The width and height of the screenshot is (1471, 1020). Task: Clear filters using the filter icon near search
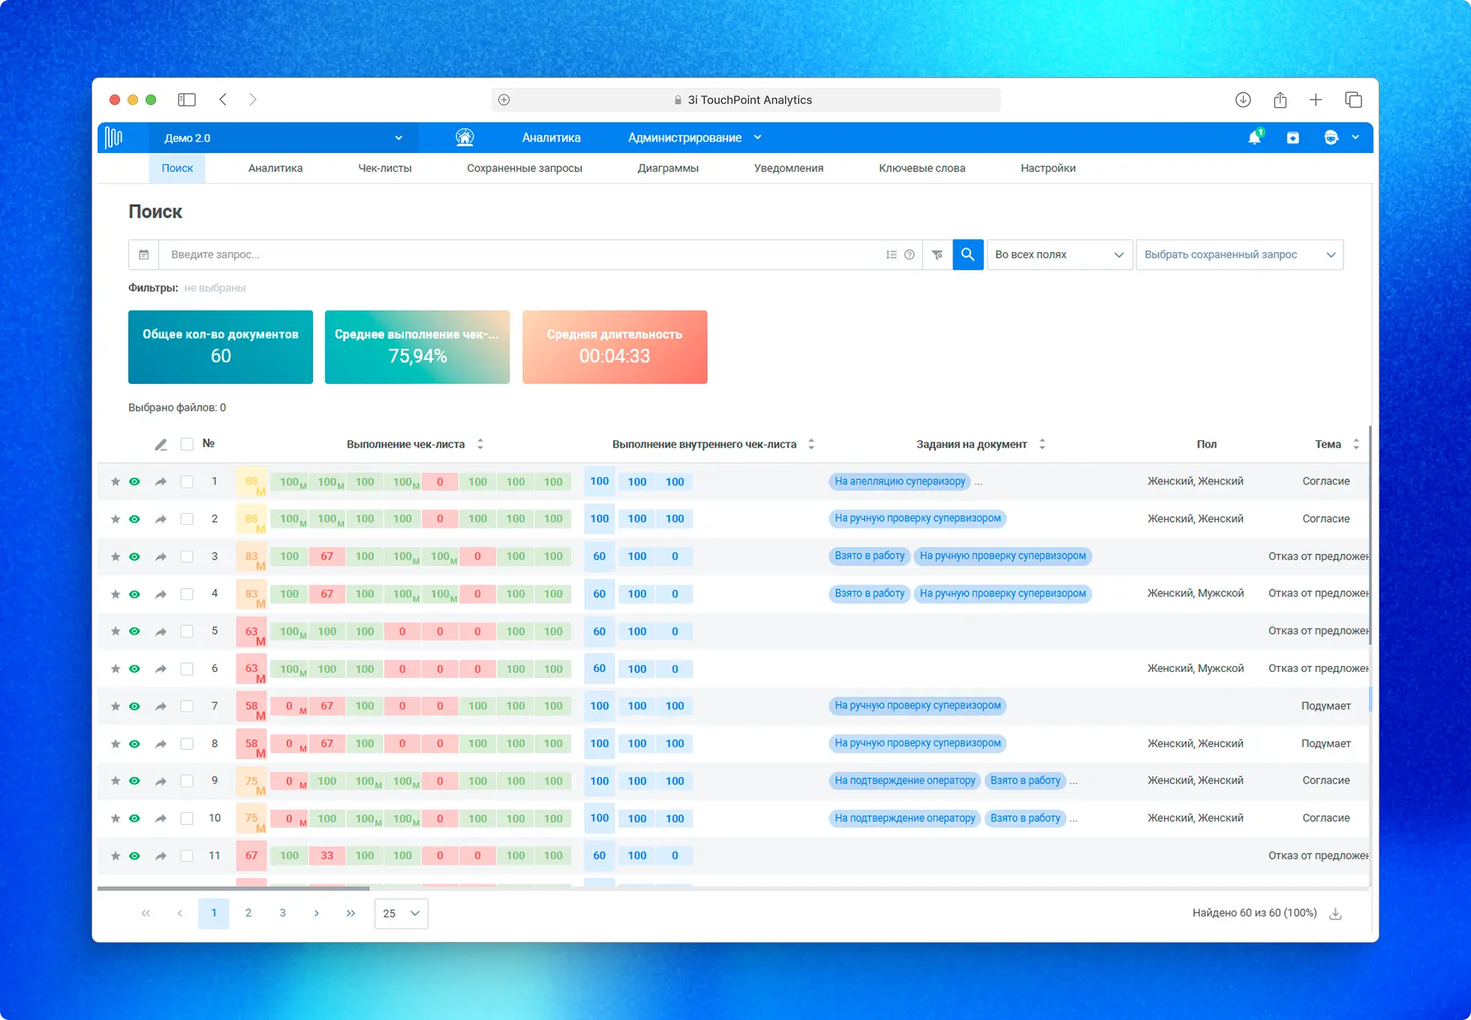[937, 254]
